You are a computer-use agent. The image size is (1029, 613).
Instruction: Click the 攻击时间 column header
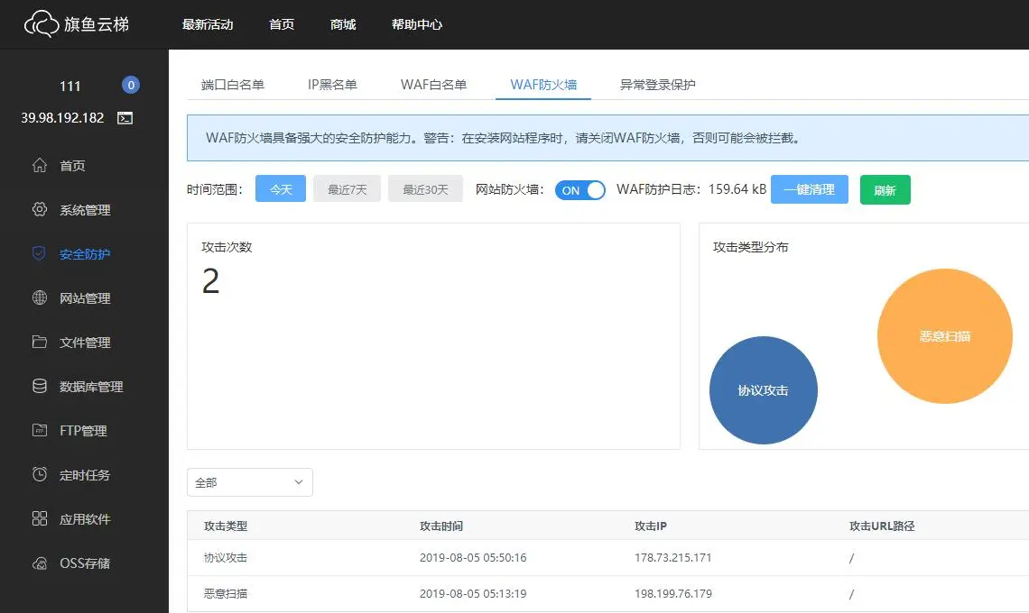pos(441,526)
